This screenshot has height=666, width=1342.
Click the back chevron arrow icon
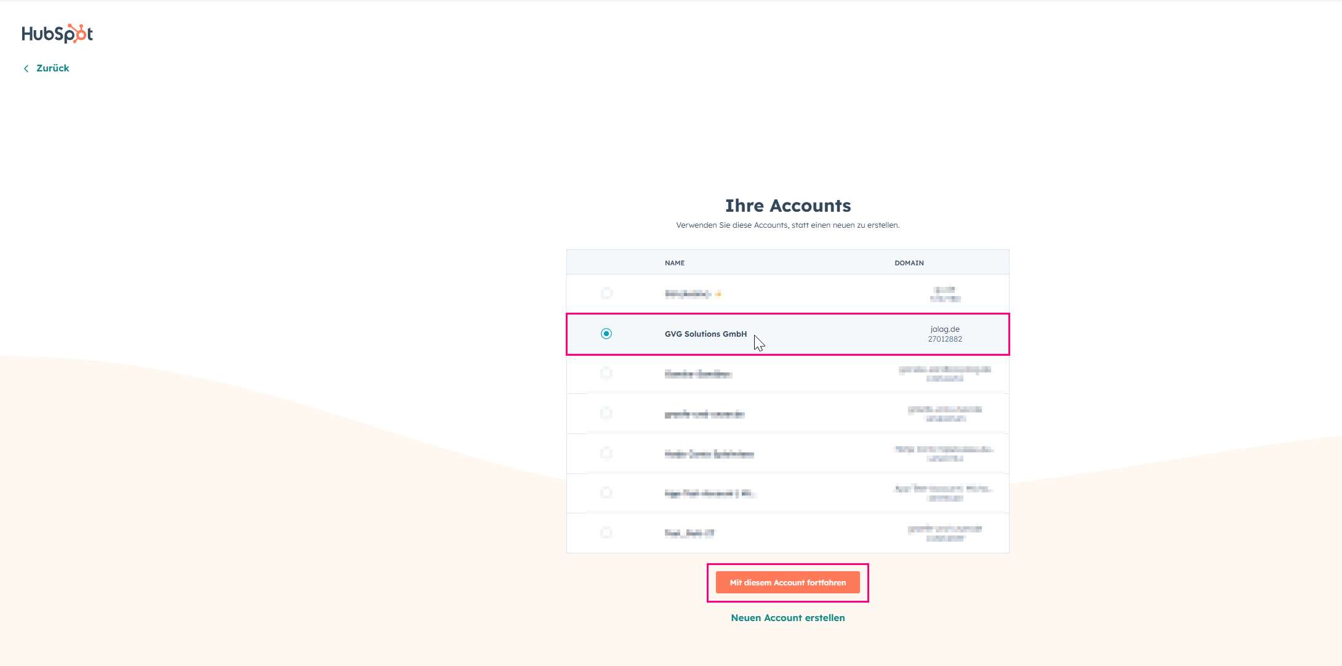(x=26, y=68)
